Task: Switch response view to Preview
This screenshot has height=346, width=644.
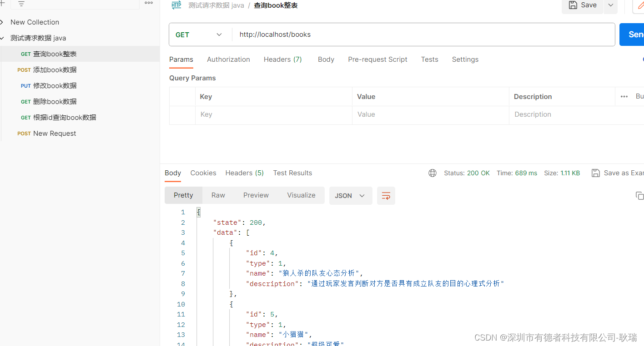Action: pos(256,195)
